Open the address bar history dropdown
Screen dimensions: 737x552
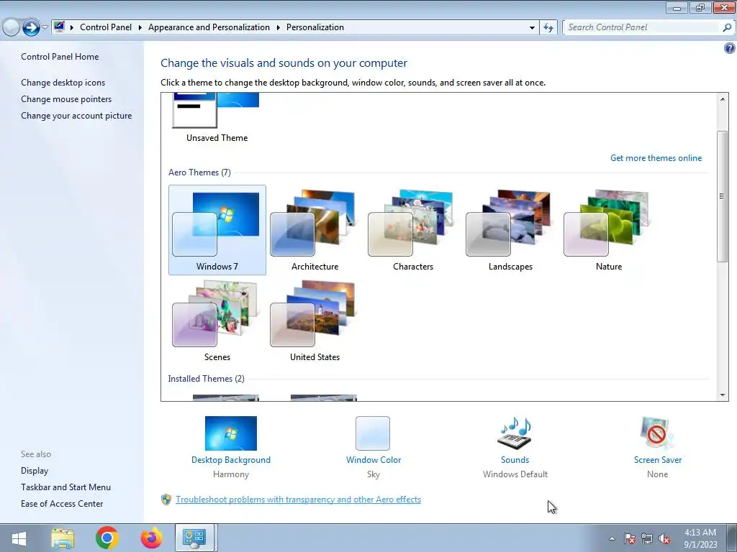(x=532, y=28)
